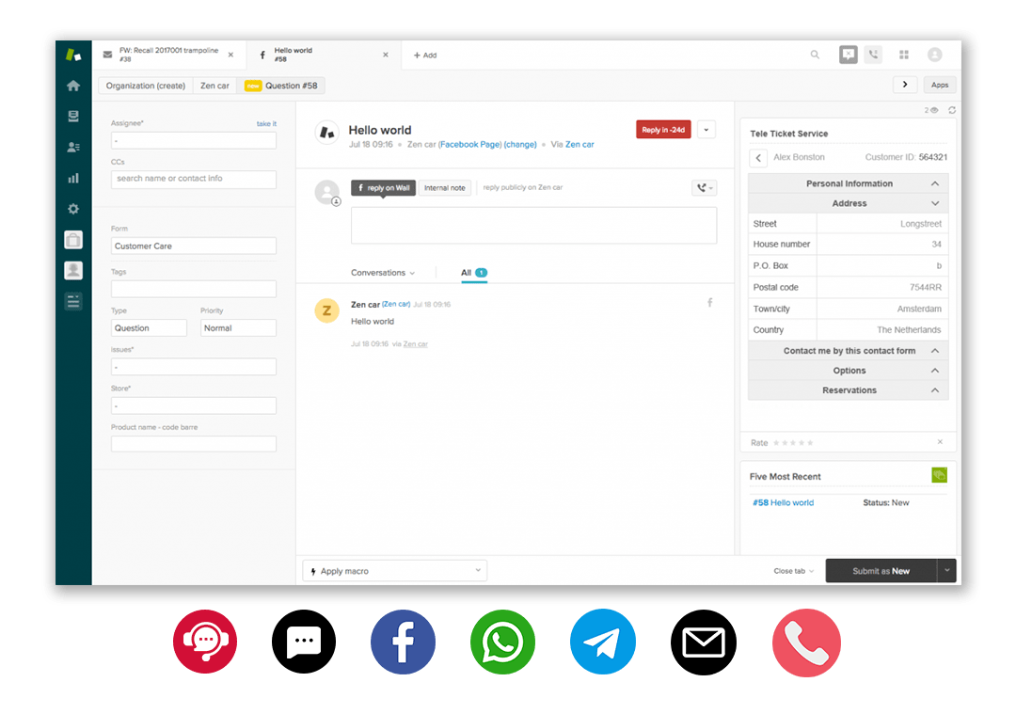This screenshot has width=1016, height=714.
Task: Click the Telegram channel icon
Action: point(602,642)
